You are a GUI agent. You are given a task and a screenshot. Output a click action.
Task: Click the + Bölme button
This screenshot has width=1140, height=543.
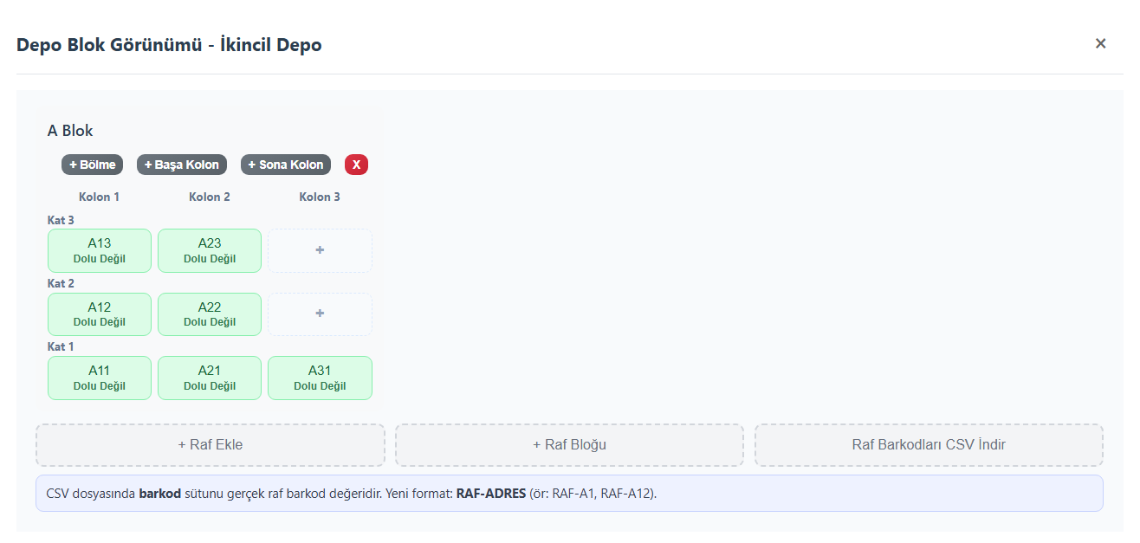93,165
